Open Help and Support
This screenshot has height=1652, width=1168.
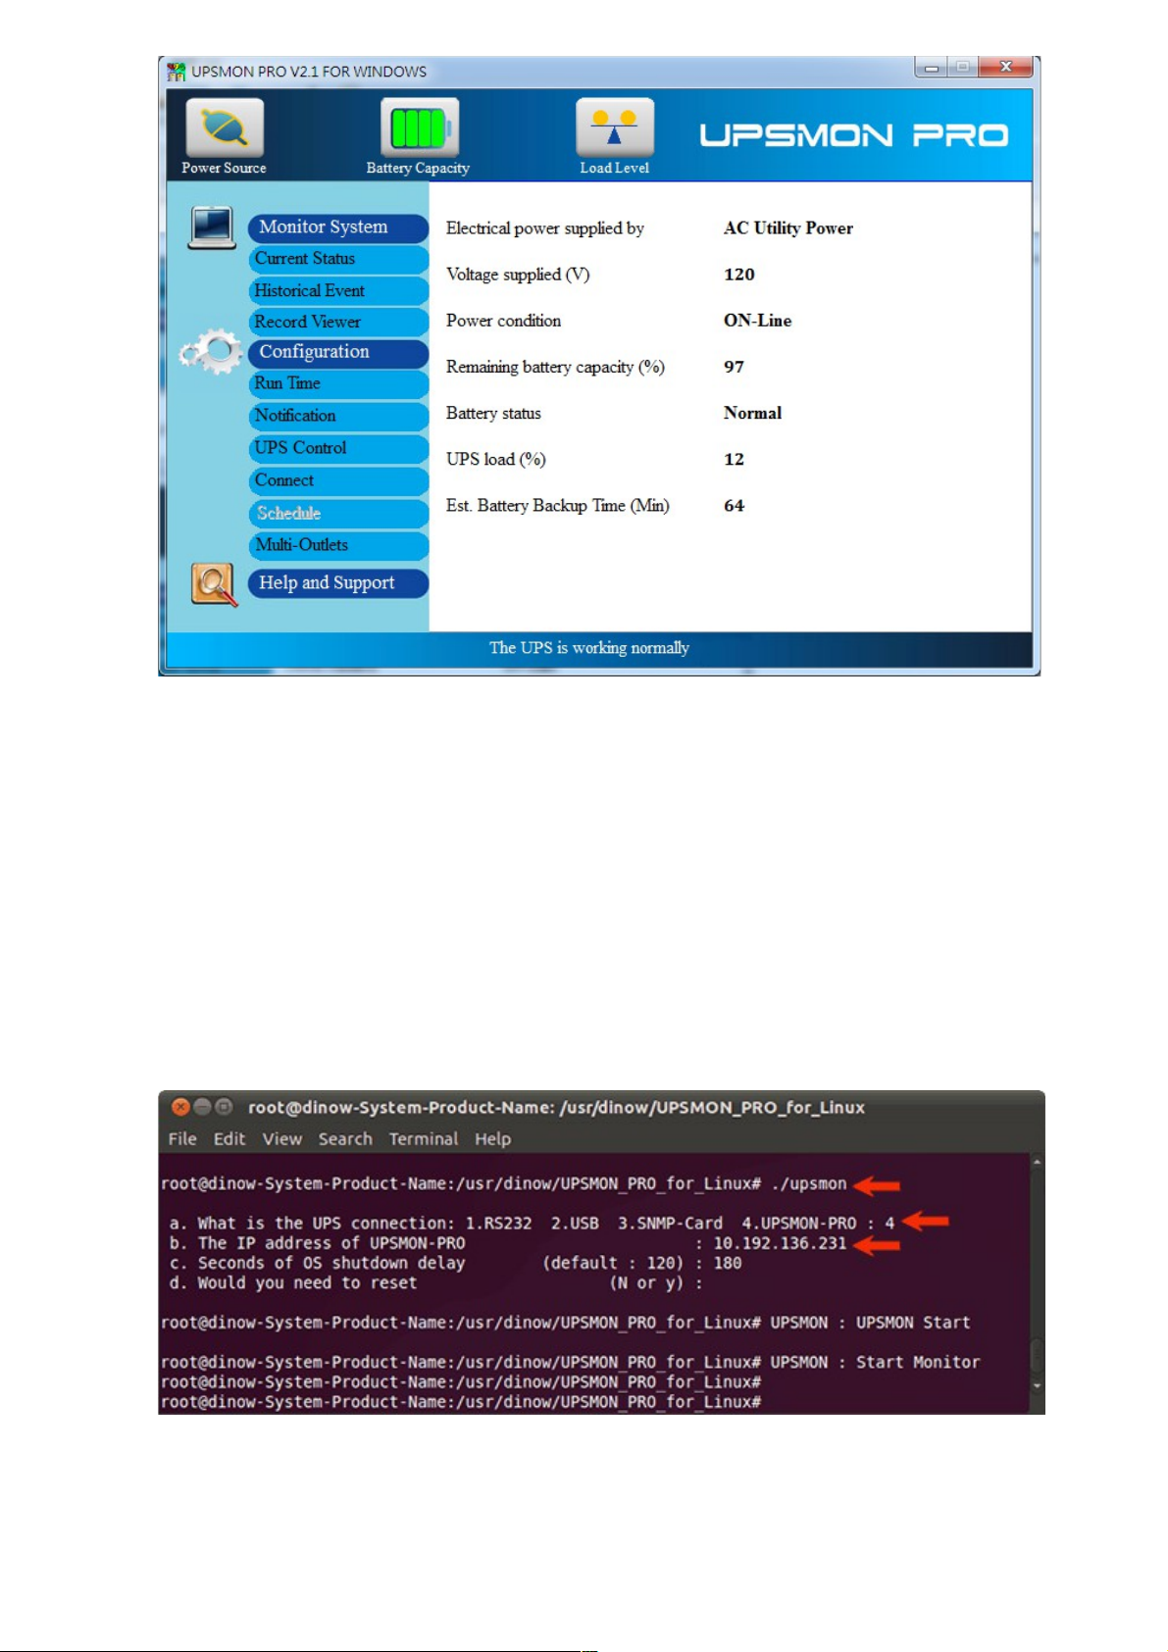click(338, 583)
